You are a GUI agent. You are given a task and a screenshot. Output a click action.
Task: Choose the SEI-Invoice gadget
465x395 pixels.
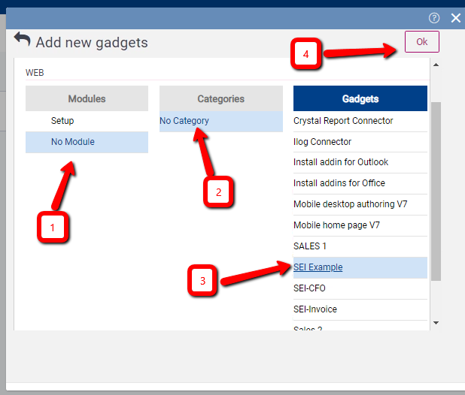(315, 309)
